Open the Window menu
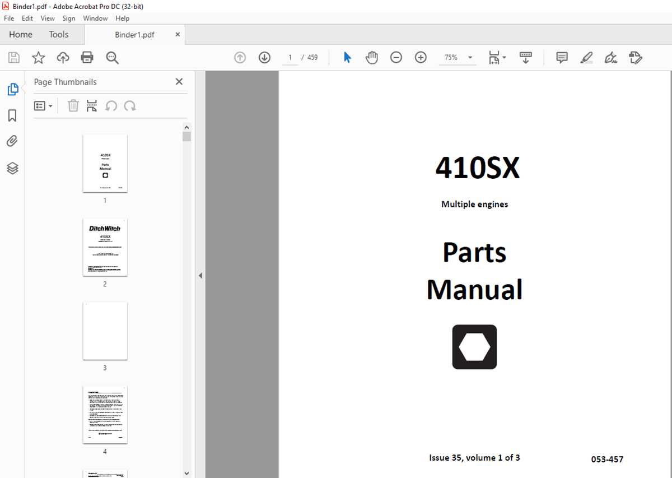672x478 pixels. [95, 18]
